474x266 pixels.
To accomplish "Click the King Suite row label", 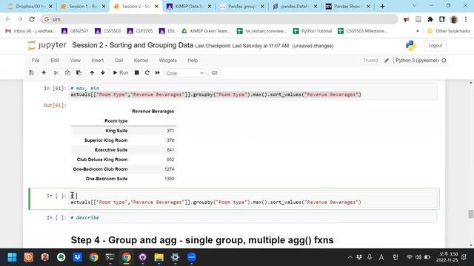I will 116,131.
